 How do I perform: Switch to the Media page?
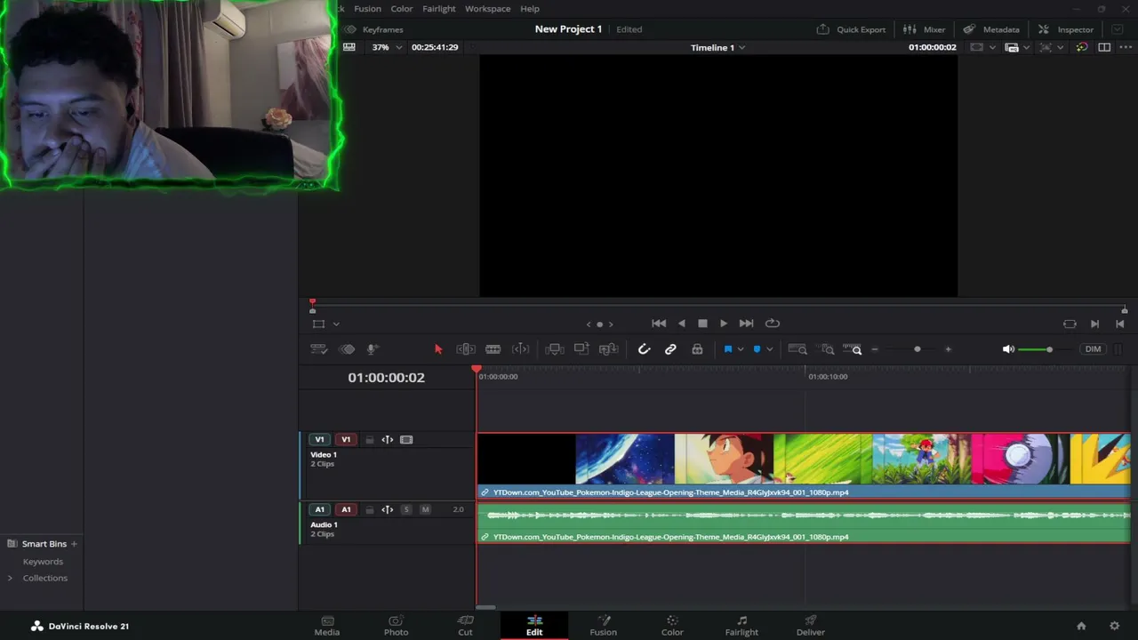(327, 626)
